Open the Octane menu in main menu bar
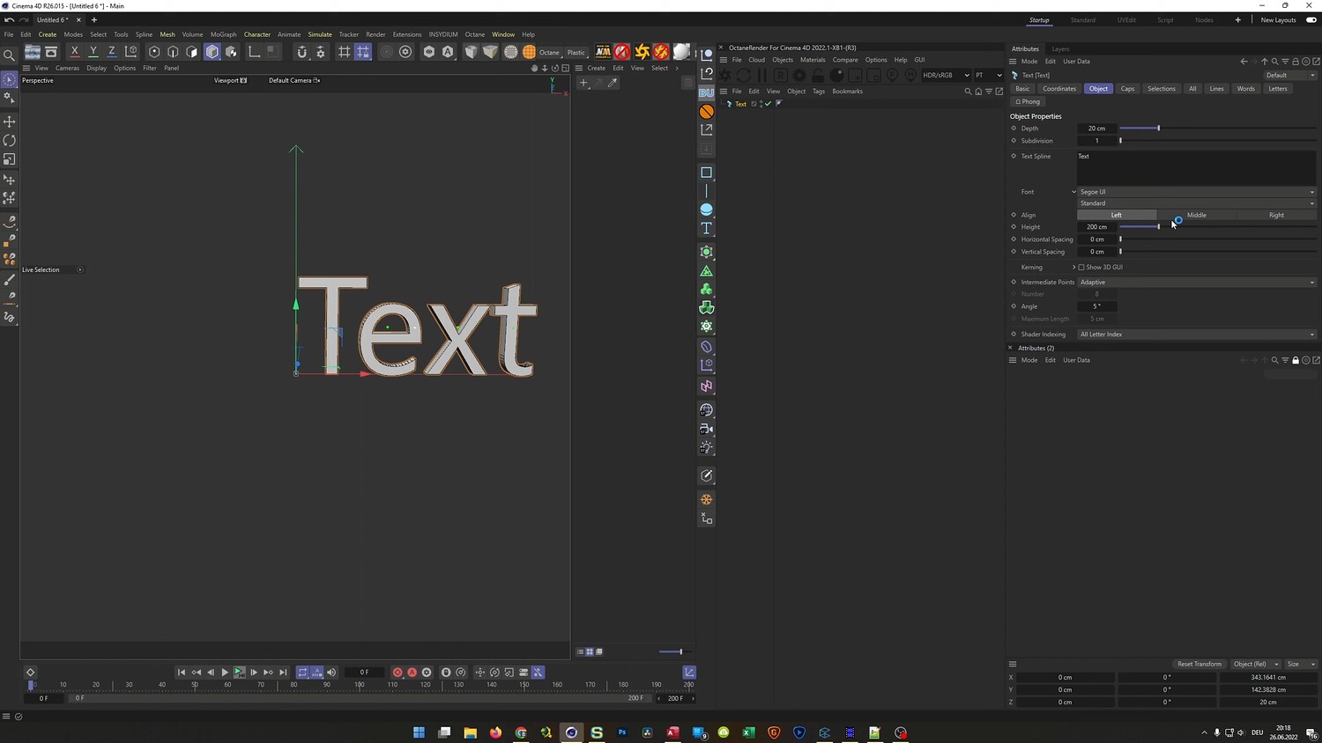The image size is (1322, 743). (x=475, y=34)
